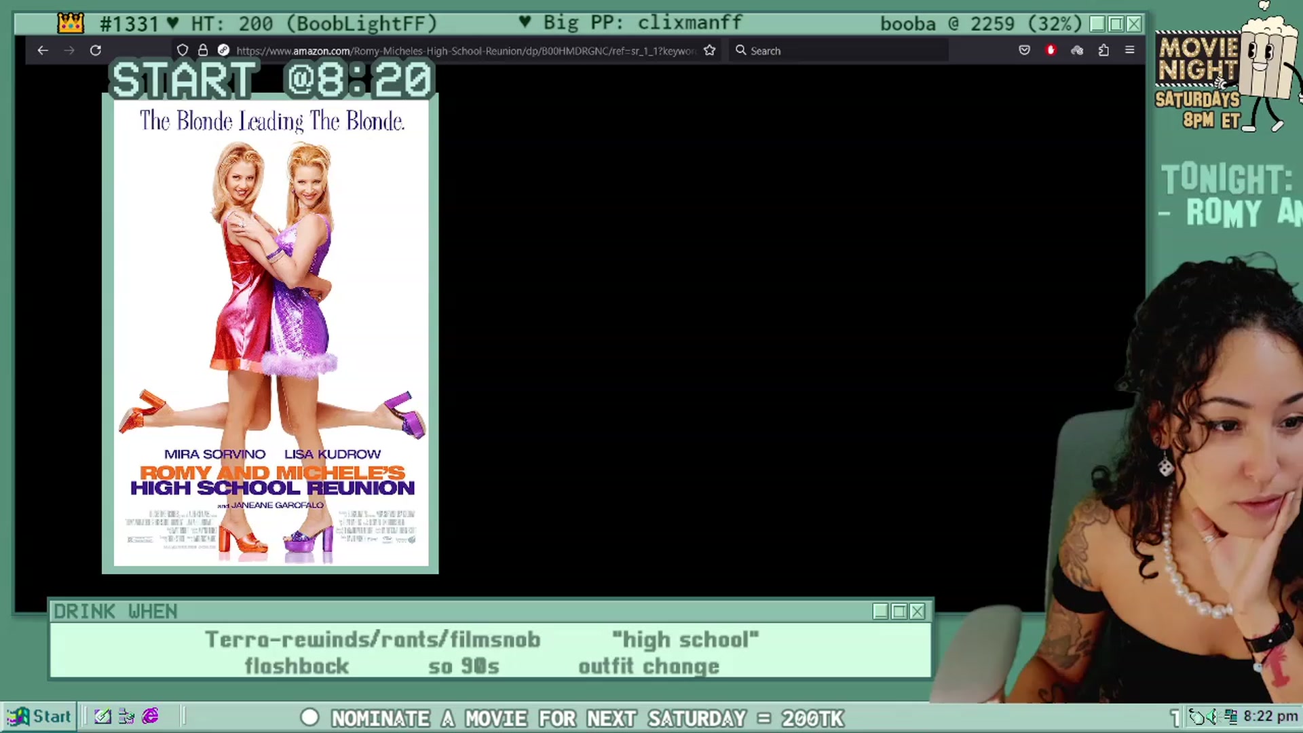Launch the Internet Explorer quick-launch icon
The width and height of the screenshot is (1303, 733).
point(150,717)
